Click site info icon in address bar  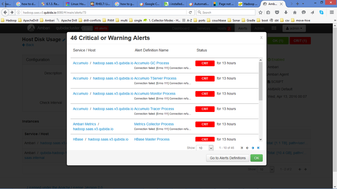(19, 12)
